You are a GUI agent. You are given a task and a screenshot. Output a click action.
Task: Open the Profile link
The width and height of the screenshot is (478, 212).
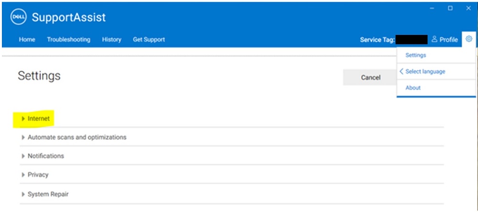(x=448, y=40)
